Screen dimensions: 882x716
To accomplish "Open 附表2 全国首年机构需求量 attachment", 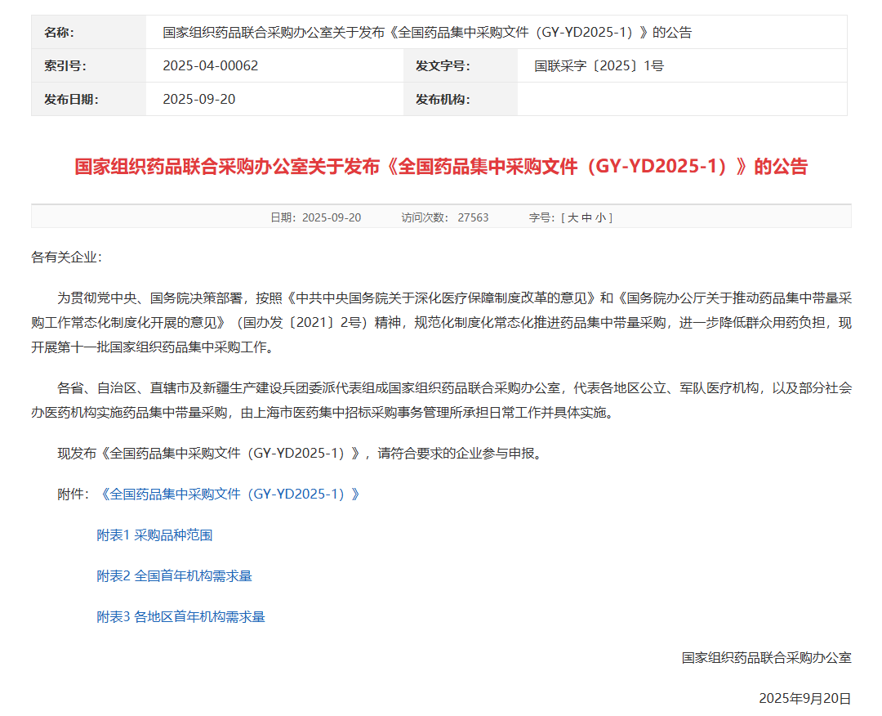I will click(x=174, y=576).
